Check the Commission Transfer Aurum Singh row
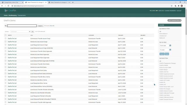The height and width of the screenshot is (105, 187). pos(6,38)
